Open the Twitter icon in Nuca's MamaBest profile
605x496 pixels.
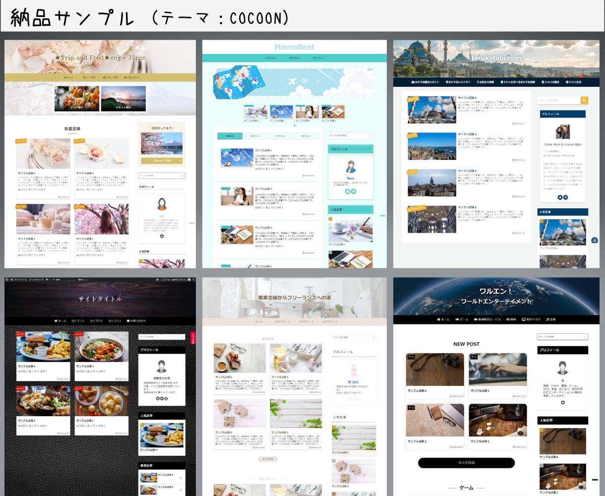pos(354,191)
